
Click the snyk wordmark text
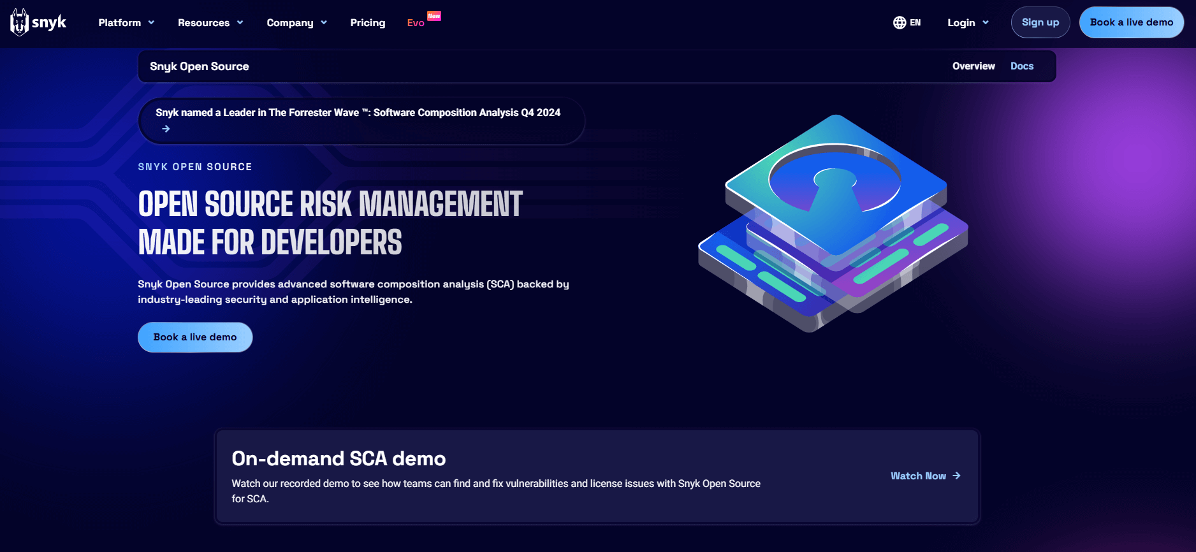pyautogui.click(x=49, y=23)
